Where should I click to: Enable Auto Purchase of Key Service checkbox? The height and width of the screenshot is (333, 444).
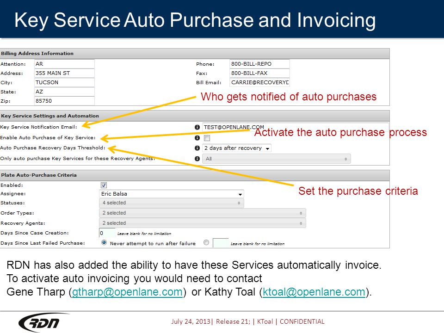(x=207, y=138)
